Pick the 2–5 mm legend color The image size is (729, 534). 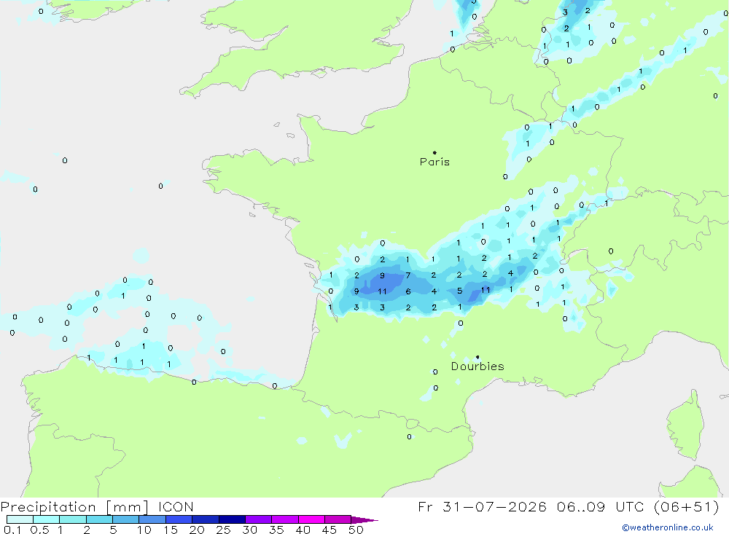point(99,519)
